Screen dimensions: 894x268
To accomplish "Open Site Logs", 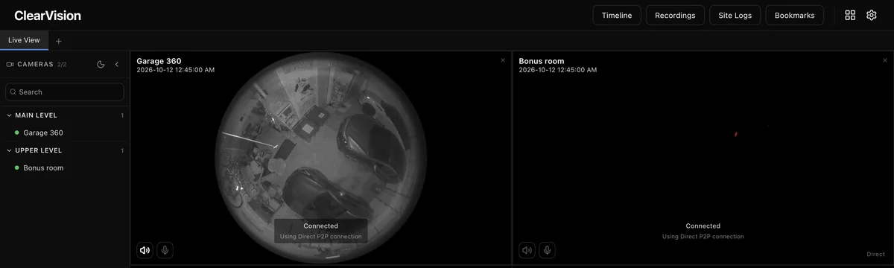I will tap(735, 15).
